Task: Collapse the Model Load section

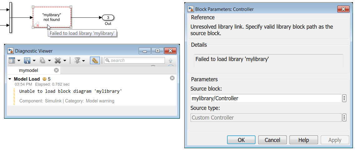Action: (10, 79)
